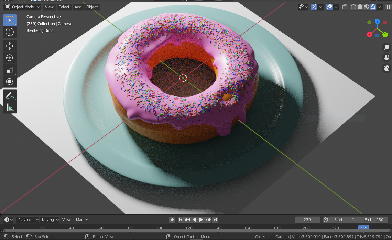Viewport: 392px width, 240px height.
Task: Toggle X-ray mode
Action: click(x=345, y=7)
